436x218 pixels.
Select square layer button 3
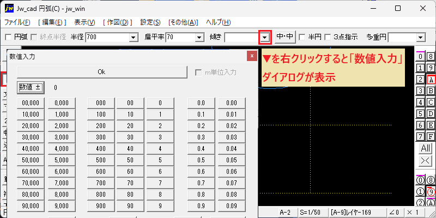420,91
